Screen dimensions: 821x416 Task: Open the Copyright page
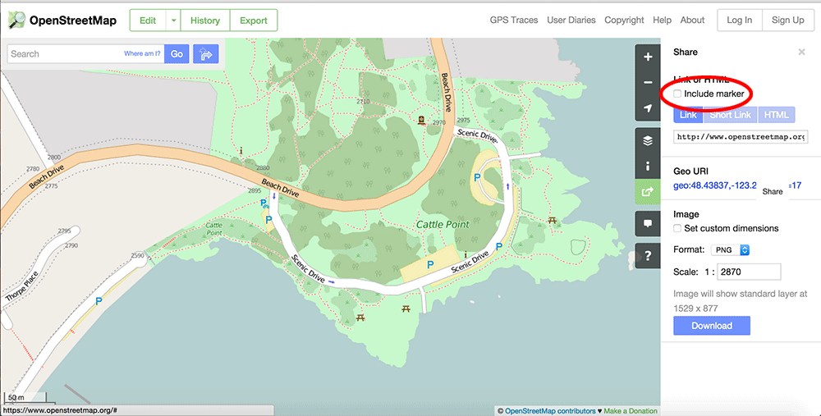(624, 20)
